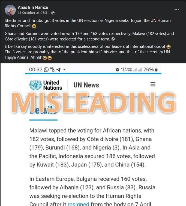Click the Wi-Fi calling phone status icon
186x206 pixels.
130,69
